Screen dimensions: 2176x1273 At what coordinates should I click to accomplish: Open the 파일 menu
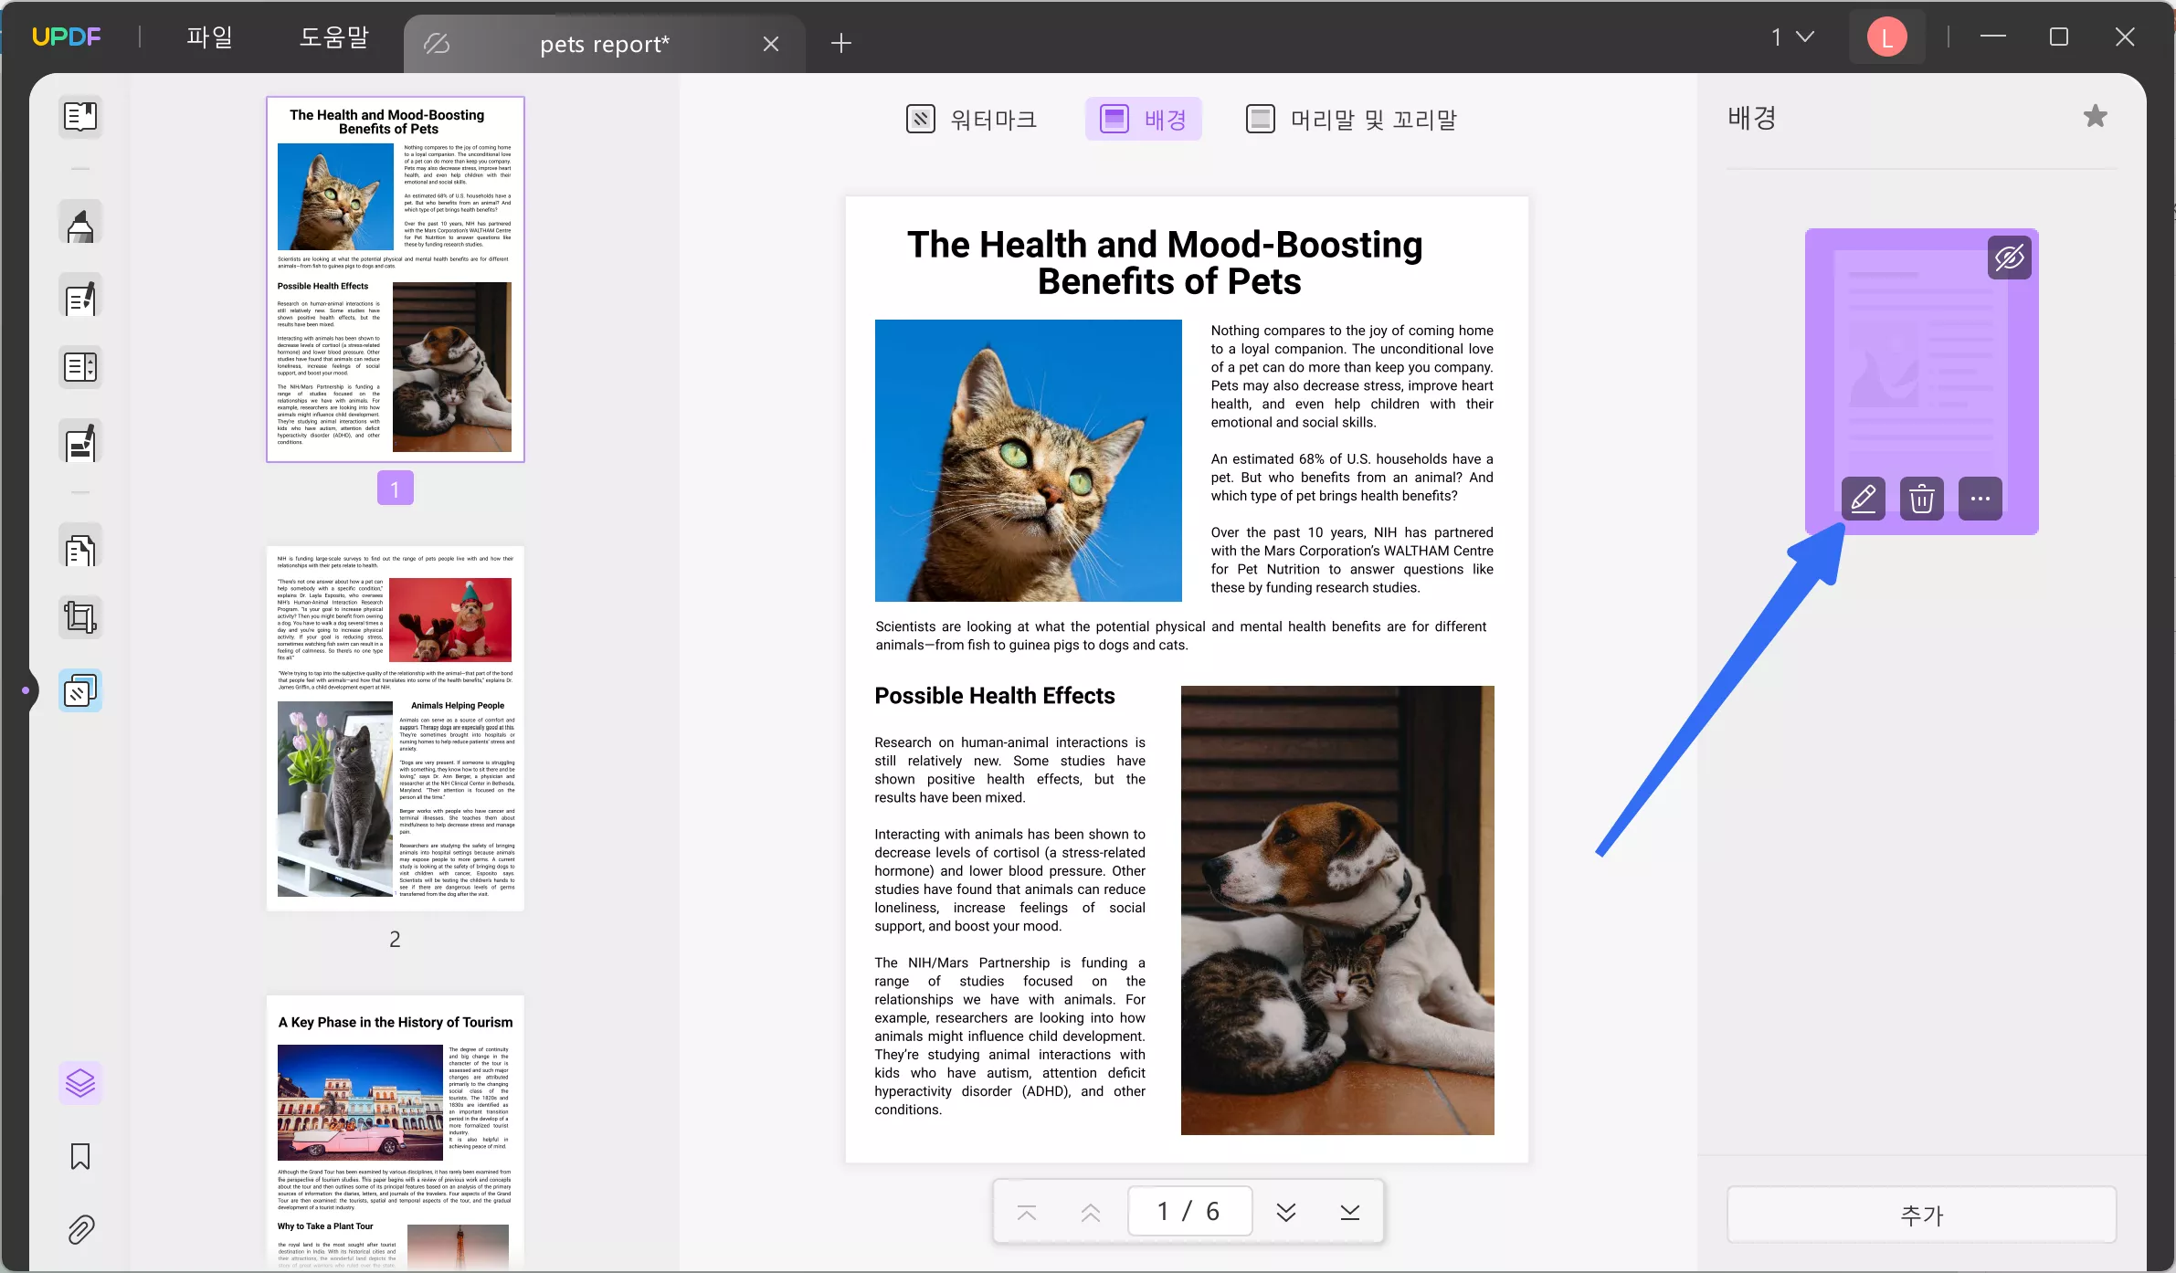pos(210,37)
